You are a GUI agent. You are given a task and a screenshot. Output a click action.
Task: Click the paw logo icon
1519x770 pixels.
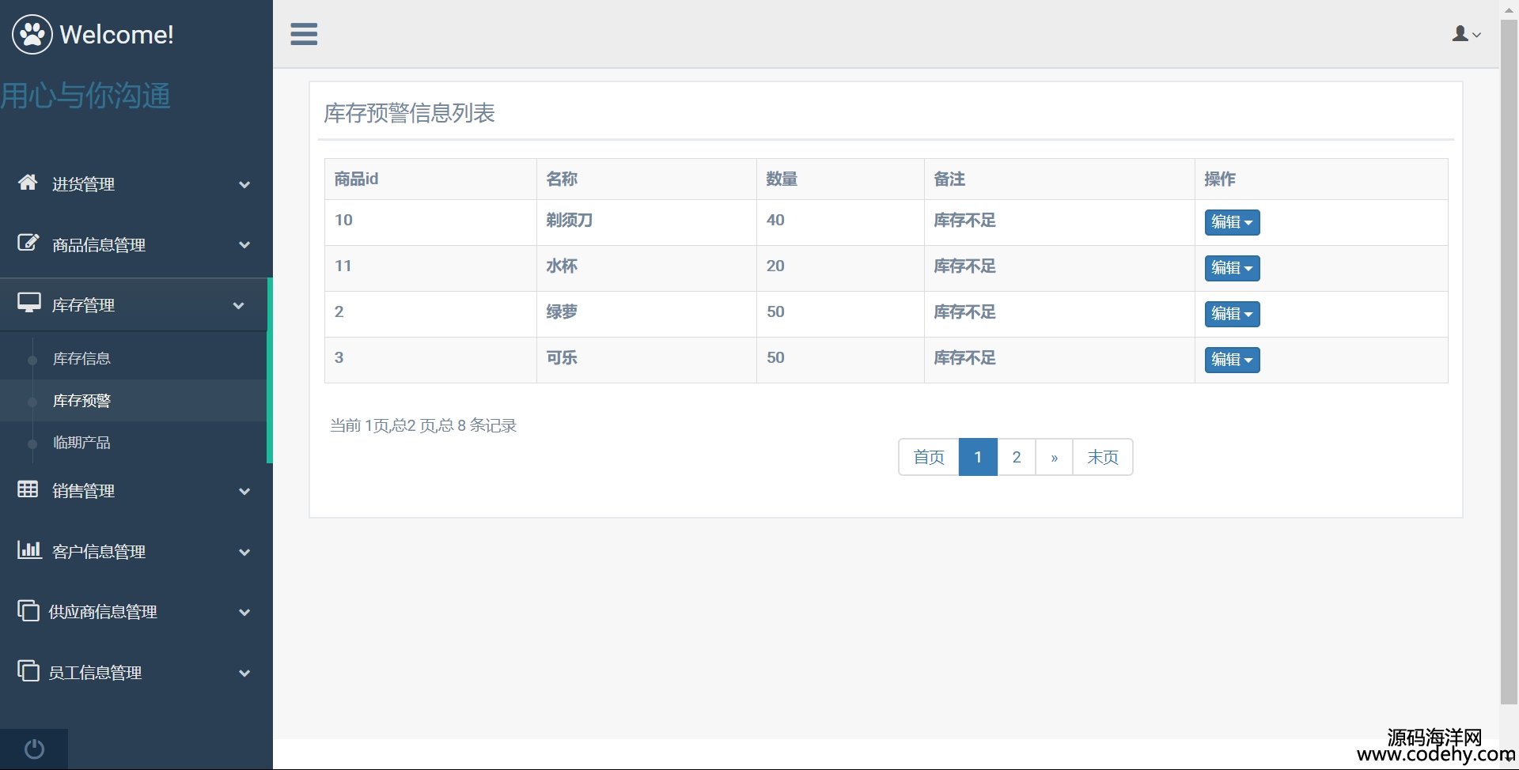click(32, 34)
